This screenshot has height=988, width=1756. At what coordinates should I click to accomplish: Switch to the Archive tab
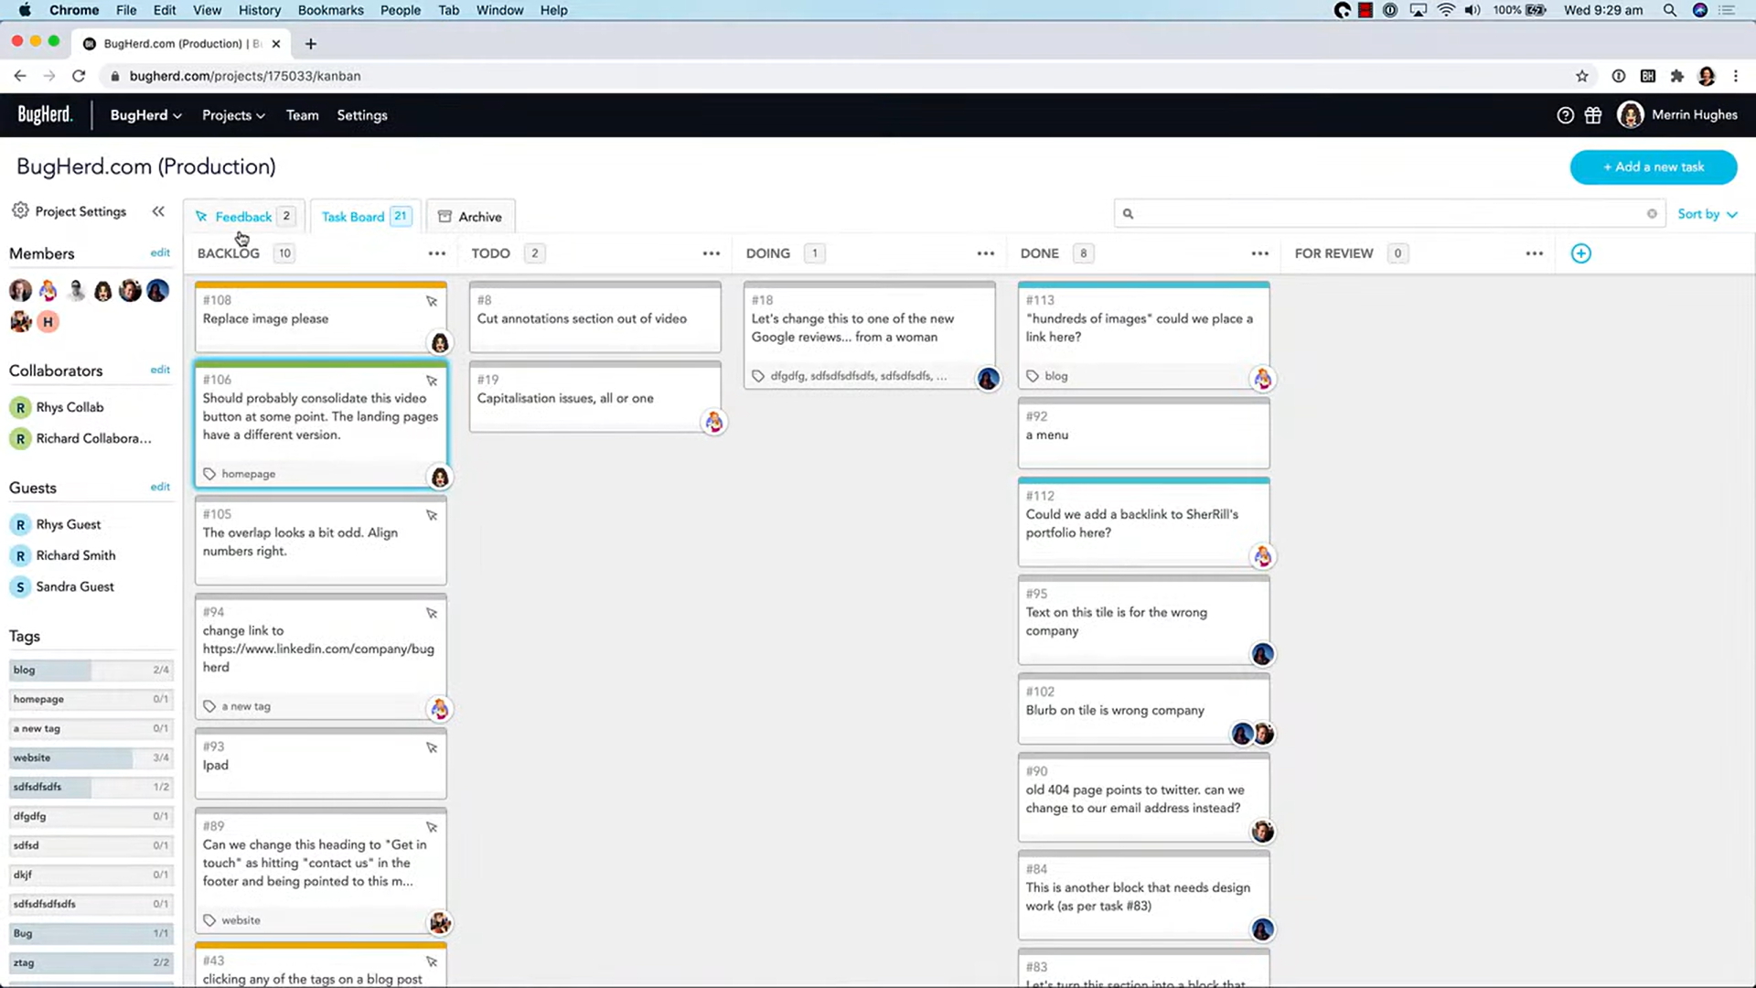point(470,217)
